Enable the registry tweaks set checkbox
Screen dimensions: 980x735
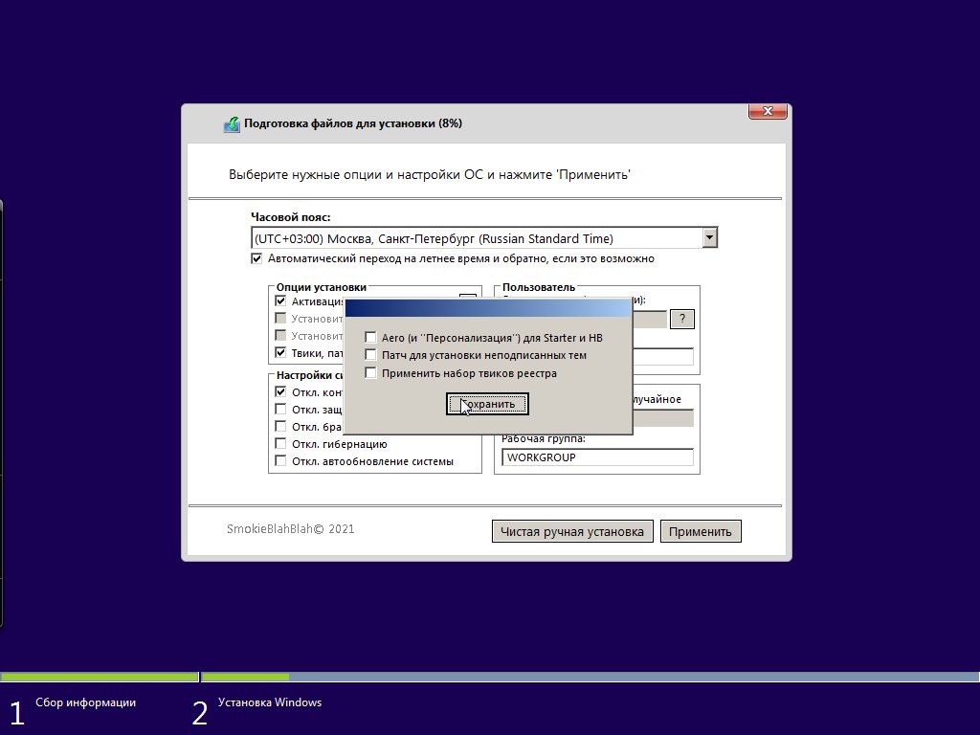pyautogui.click(x=370, y=373)
